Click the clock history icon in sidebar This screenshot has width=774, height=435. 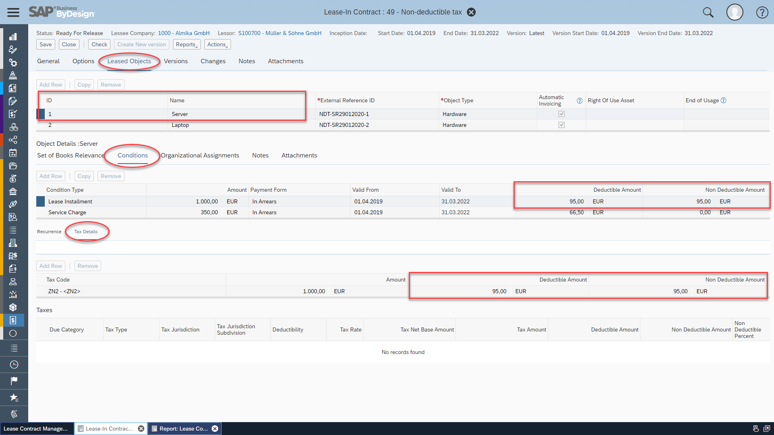tap(14, 365)
